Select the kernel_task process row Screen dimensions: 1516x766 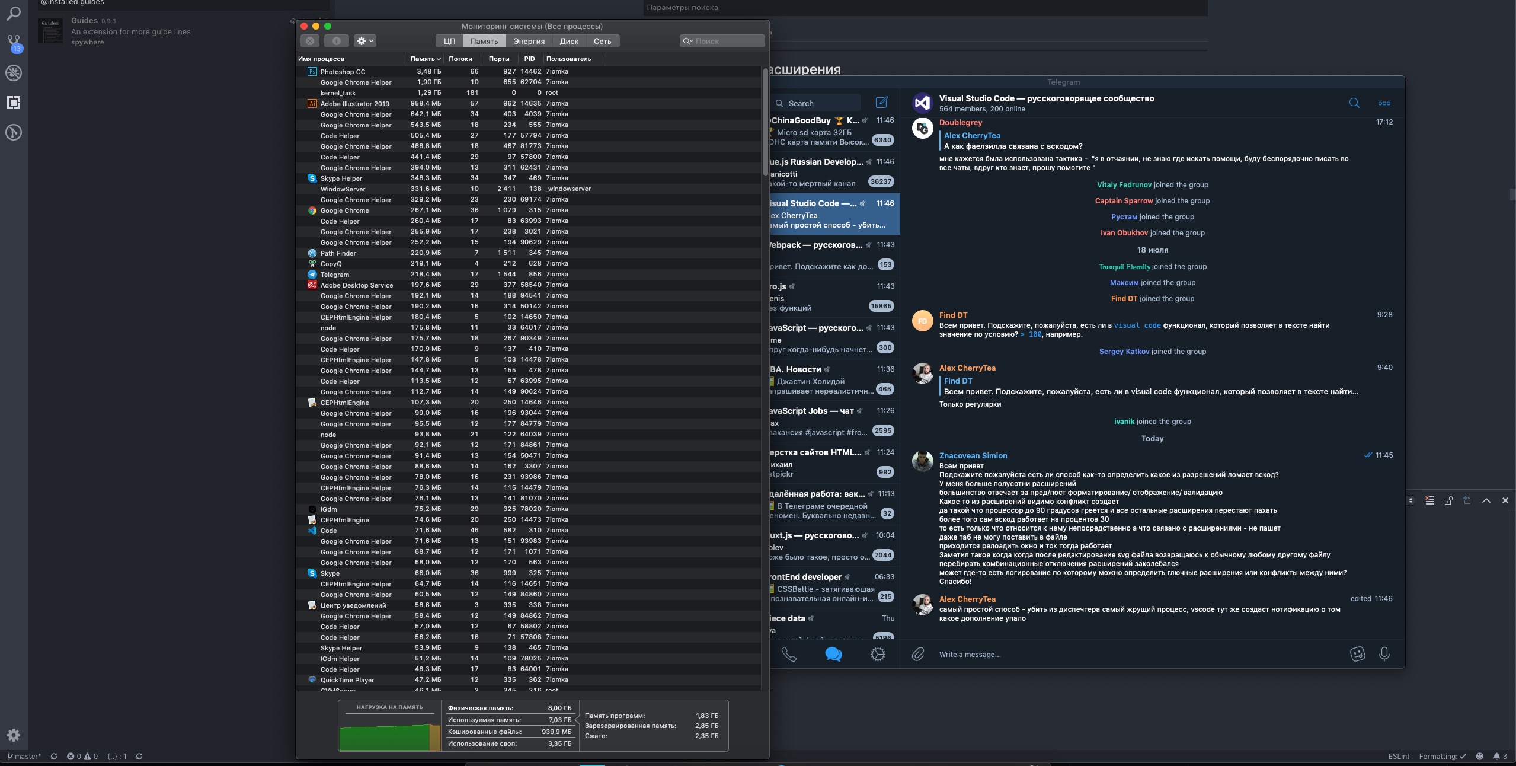pyautogui.click(x=529, y=92)
